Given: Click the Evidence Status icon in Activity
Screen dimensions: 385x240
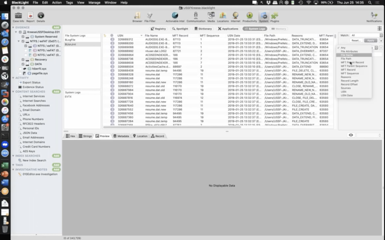Looking at the screenshot, I should pos(20,87).
